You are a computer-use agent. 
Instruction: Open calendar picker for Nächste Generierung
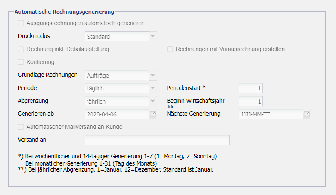[307, 114]
